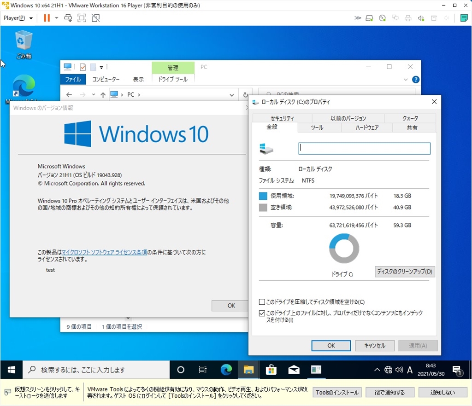472x406 pixels.
Task: Switch to the 以前のバージョン tab
Action: pyautogui.click(x=348, y=118)
